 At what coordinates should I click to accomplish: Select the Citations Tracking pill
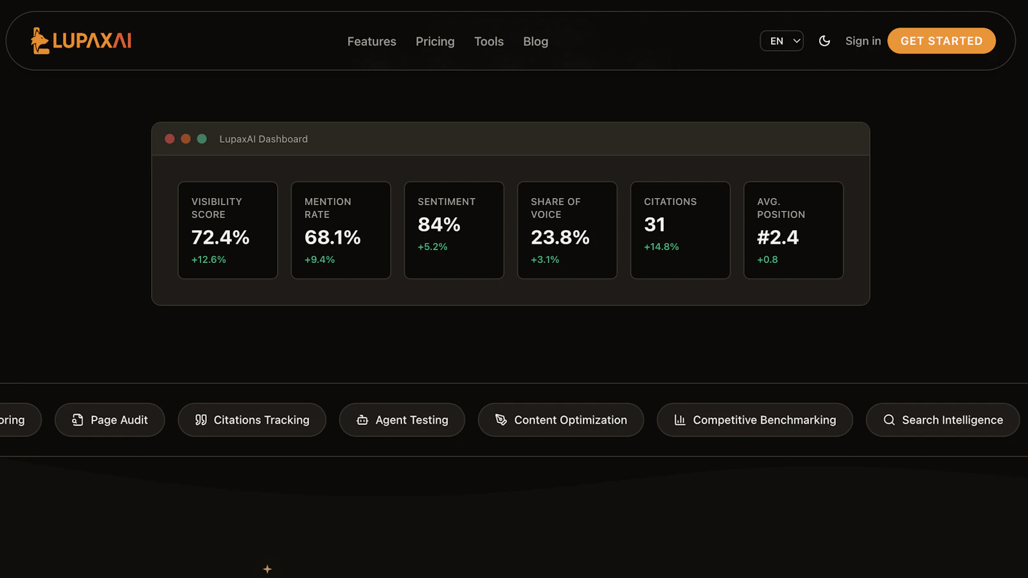pyautogui.click(x=252, y=420)
